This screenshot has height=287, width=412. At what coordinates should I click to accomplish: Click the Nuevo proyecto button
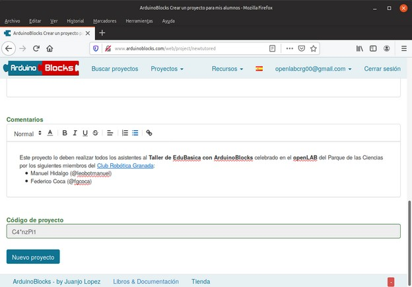click(x=33, y=257)
